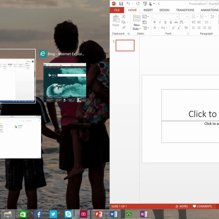Switch to the INSERT tab
The width and height of the screenshot is (219, 219).
pos(148,10)
